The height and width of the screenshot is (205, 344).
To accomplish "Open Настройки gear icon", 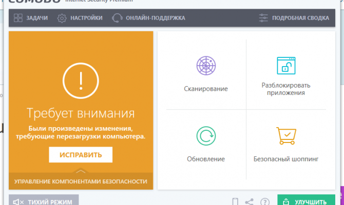I will point(62,18).
